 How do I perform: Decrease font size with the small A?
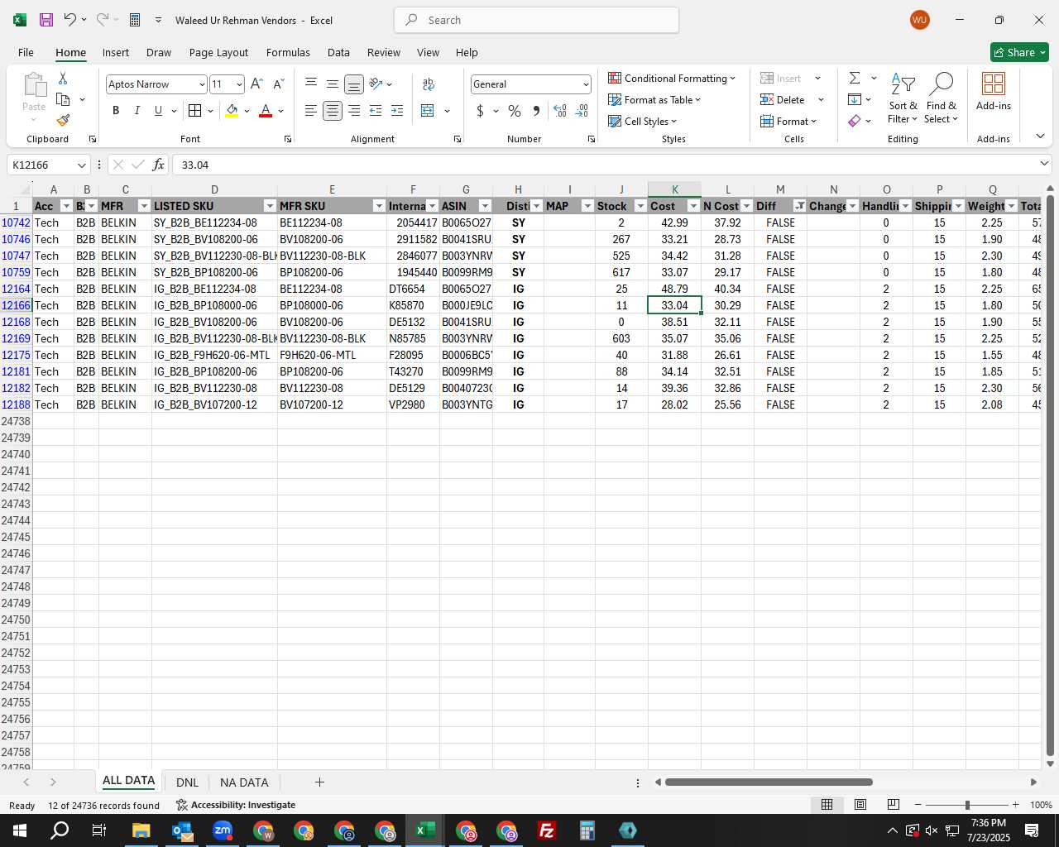pyautogui.click(x=278, y=84)
